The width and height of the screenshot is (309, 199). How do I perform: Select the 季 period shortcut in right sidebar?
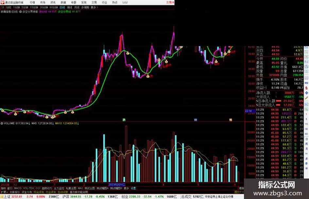[306, 163]
